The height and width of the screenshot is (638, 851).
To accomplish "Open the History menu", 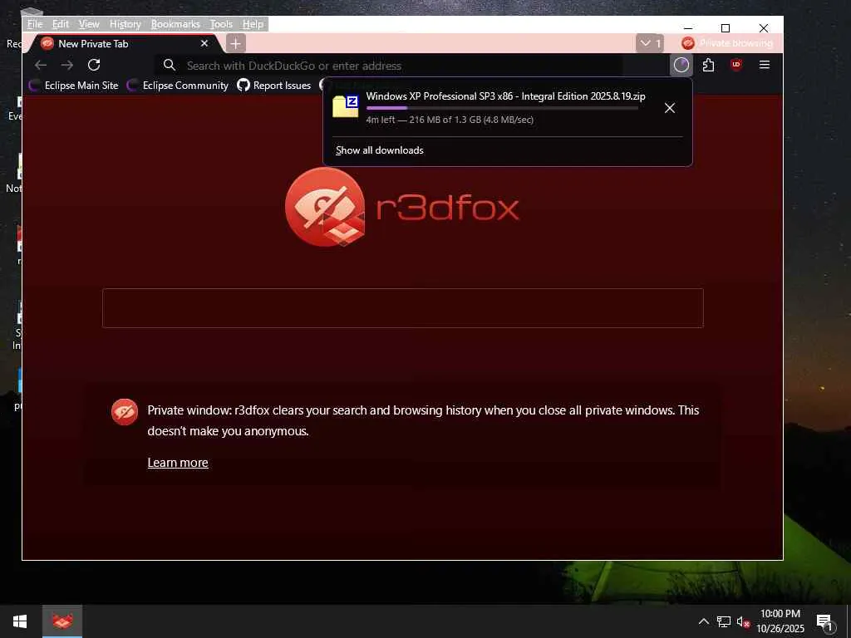I will (x=125, y=24).
